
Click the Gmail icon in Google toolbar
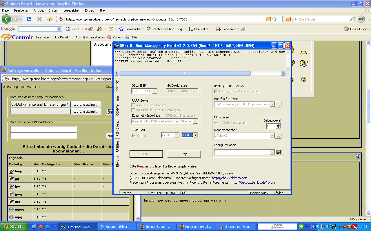[x=111, y=29]
